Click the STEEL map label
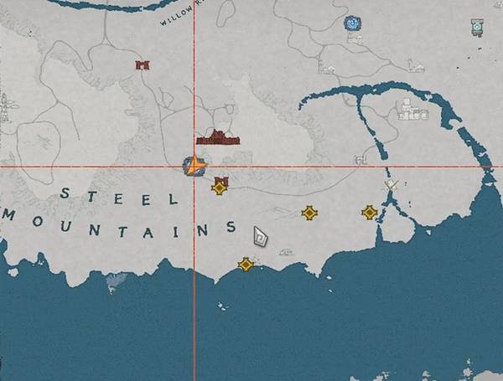 [119, 197]
